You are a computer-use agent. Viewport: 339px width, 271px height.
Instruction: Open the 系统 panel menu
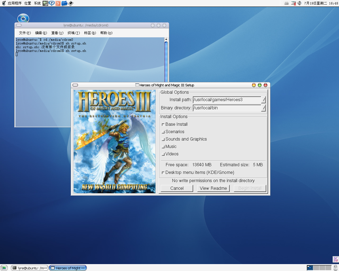click(x=37, y=3)
